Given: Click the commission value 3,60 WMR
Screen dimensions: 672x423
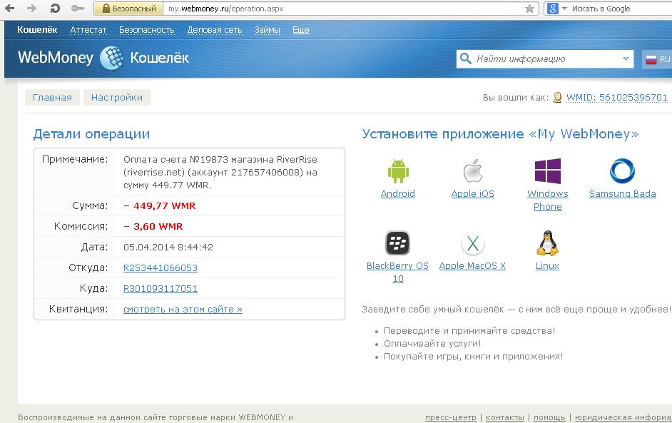Looking at the screenshot, I should click(153, 226).
